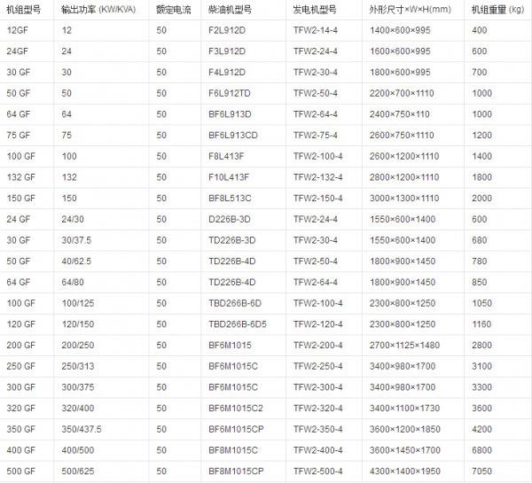Click the 机组重量 (kg) column header

[x=496, y=10]
